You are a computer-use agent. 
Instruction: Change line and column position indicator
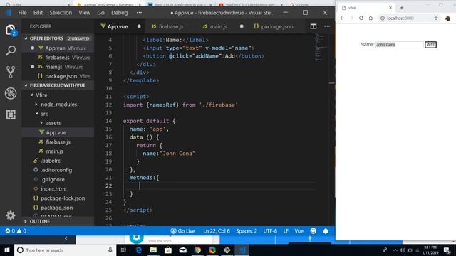[x=217, y=231]
